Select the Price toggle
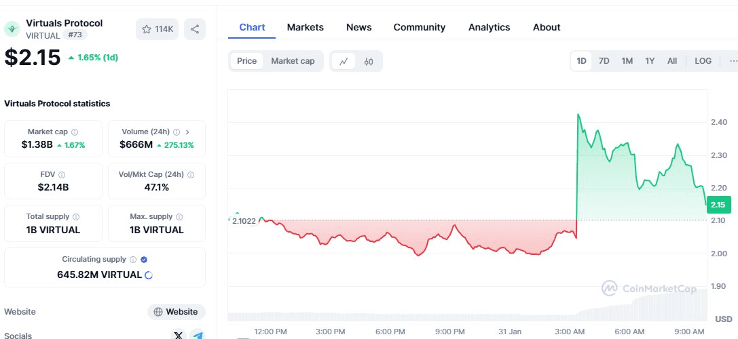 tap(246, 61)
